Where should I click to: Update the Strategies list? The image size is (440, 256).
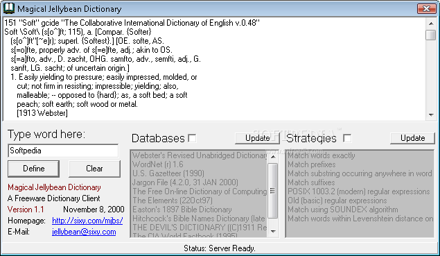(412, 138)
